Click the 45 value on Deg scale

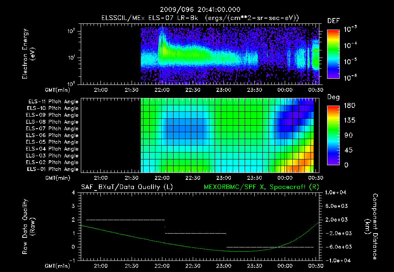tap(349, 150)
